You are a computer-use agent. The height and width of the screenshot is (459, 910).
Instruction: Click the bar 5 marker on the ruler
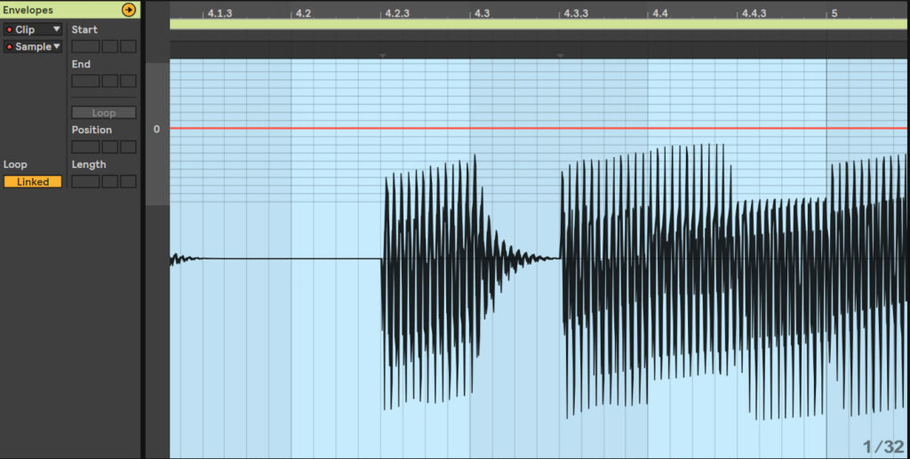point(834,13)
